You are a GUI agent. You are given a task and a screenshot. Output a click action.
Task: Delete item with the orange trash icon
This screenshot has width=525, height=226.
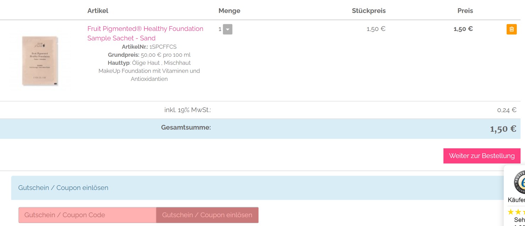pos(511,29)
